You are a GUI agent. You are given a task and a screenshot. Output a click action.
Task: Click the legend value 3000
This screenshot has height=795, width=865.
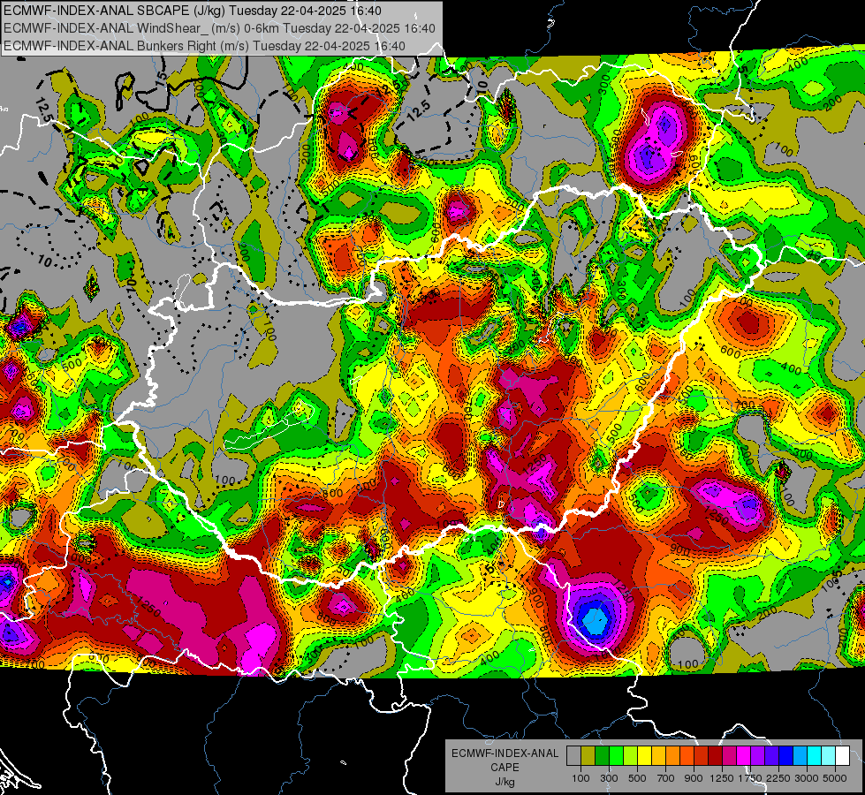tap(807, 778)
